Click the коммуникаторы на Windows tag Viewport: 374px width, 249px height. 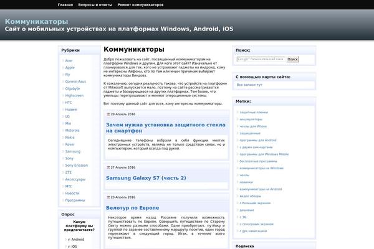pos(262,168)
